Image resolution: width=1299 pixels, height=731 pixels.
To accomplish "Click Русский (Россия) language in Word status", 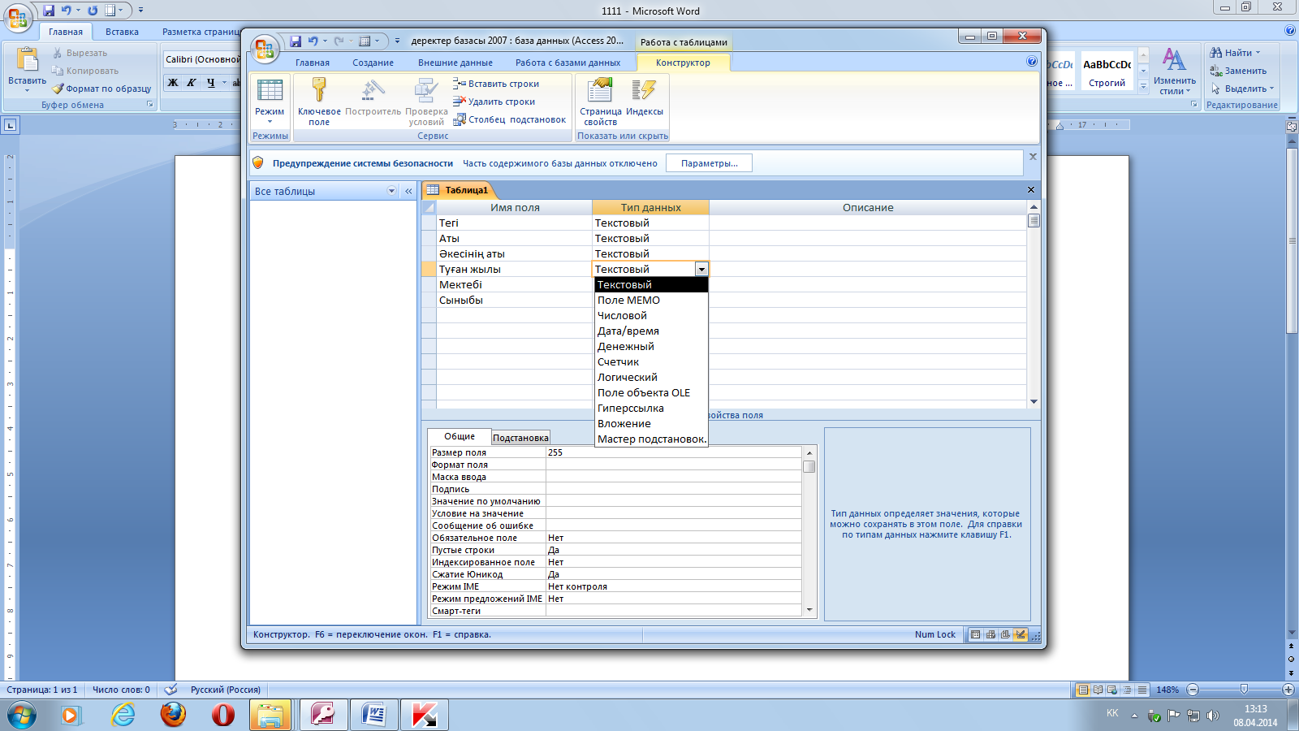I will [x=226, y=690].
